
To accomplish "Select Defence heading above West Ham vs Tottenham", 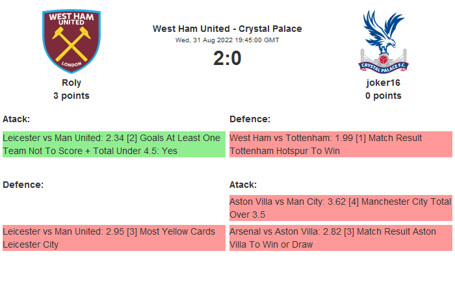I will [x=250, y=119].
